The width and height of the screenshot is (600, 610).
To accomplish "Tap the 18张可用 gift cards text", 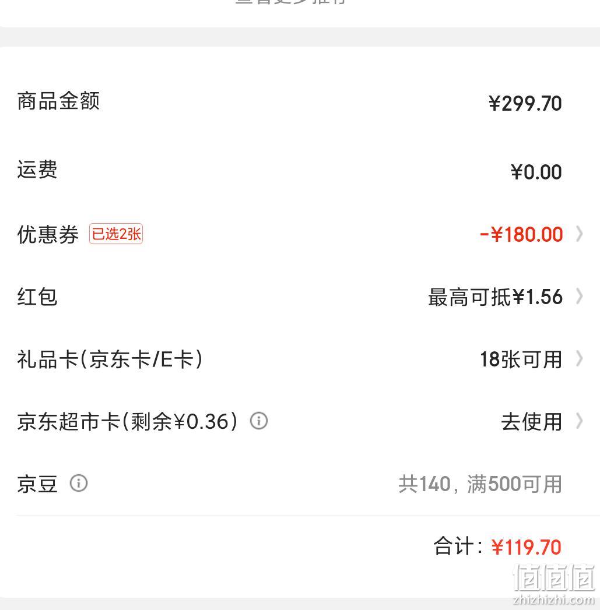I will 521,359.
